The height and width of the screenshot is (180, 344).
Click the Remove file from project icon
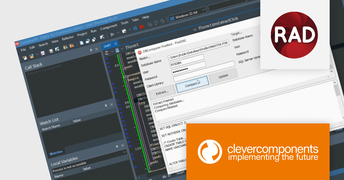click(x=71, y=46)
